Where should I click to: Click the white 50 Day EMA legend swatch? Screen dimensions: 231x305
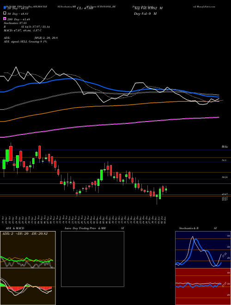click(5, 13)
